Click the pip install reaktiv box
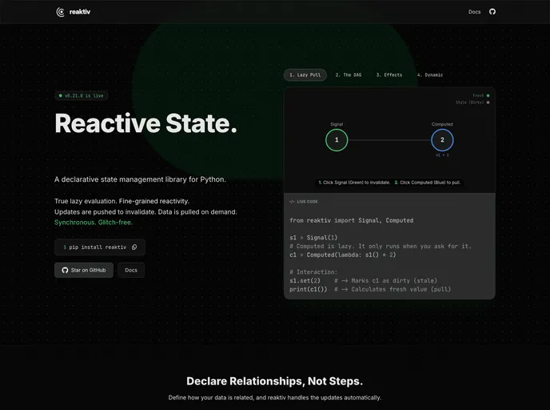This screenshot has height=410, width=550. pos(100,247)
